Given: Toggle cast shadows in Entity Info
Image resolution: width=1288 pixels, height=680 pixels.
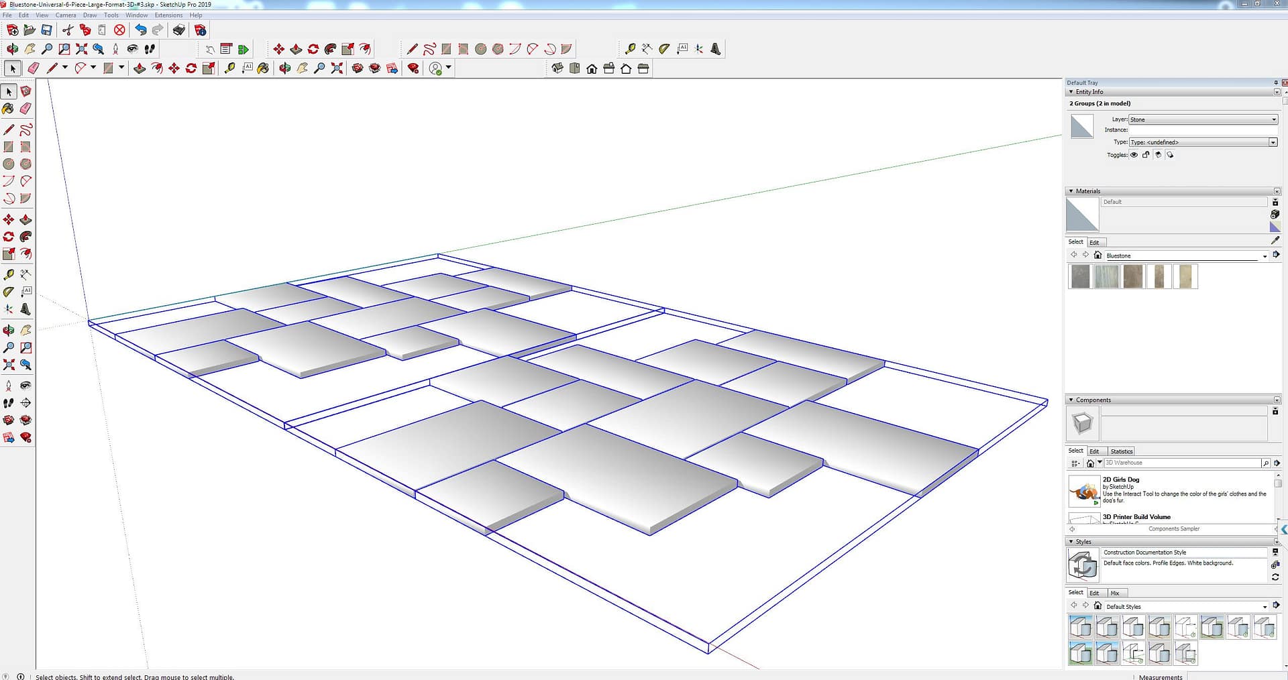Looking at the screenshot, I should point(1170,155).
